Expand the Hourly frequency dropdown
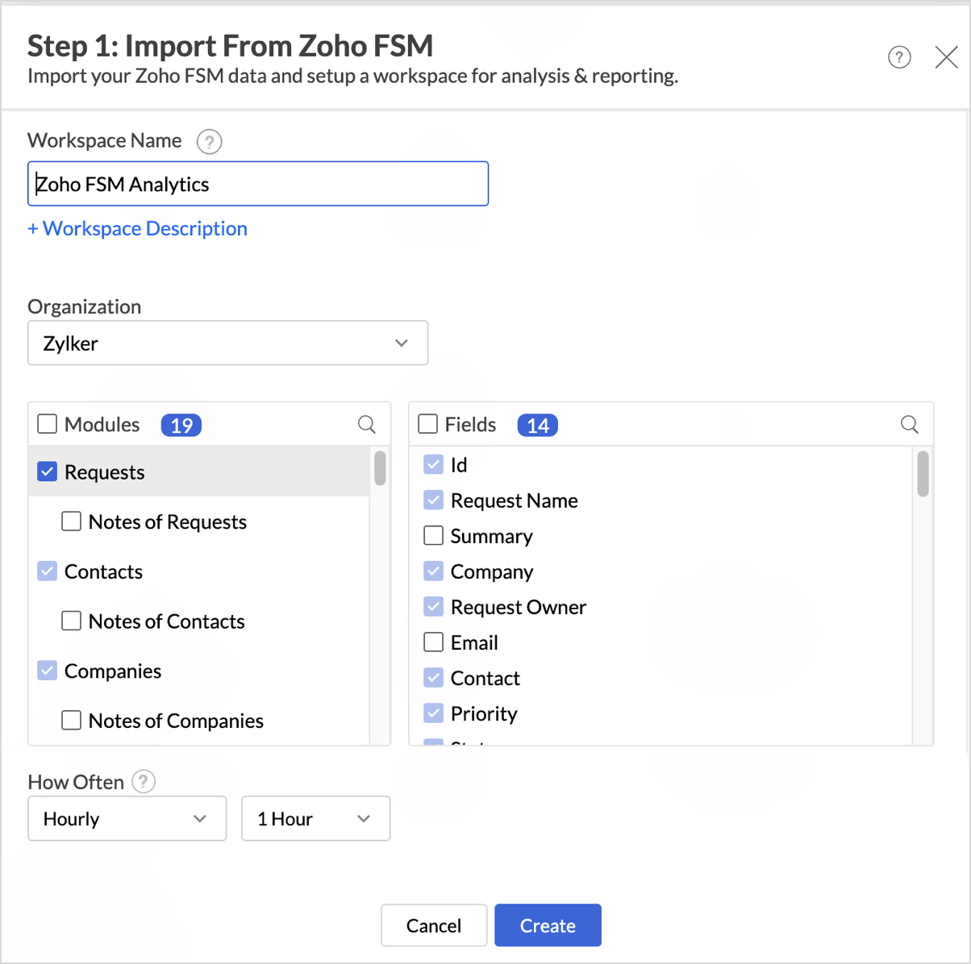971x964 pixels. [127, 819]
